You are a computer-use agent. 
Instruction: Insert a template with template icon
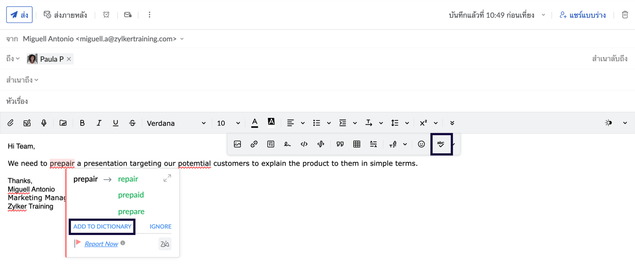[x=271, y=144]
